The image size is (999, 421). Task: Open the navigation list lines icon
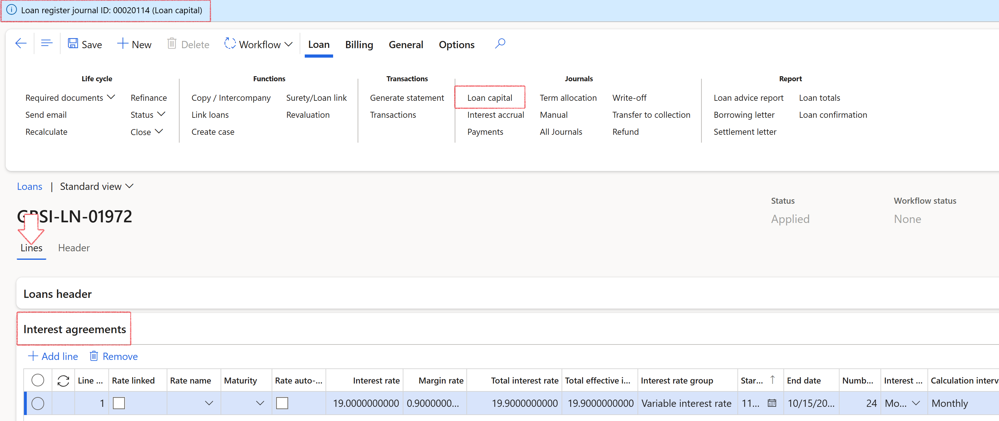point(47,44)
